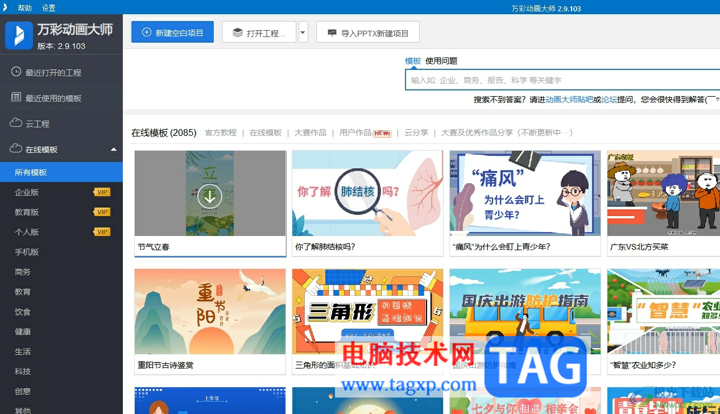Open the 国庆出游防护指南 template thumbnail
The height and width of the screenshot is (414, 720).
[x=525, y=312]
